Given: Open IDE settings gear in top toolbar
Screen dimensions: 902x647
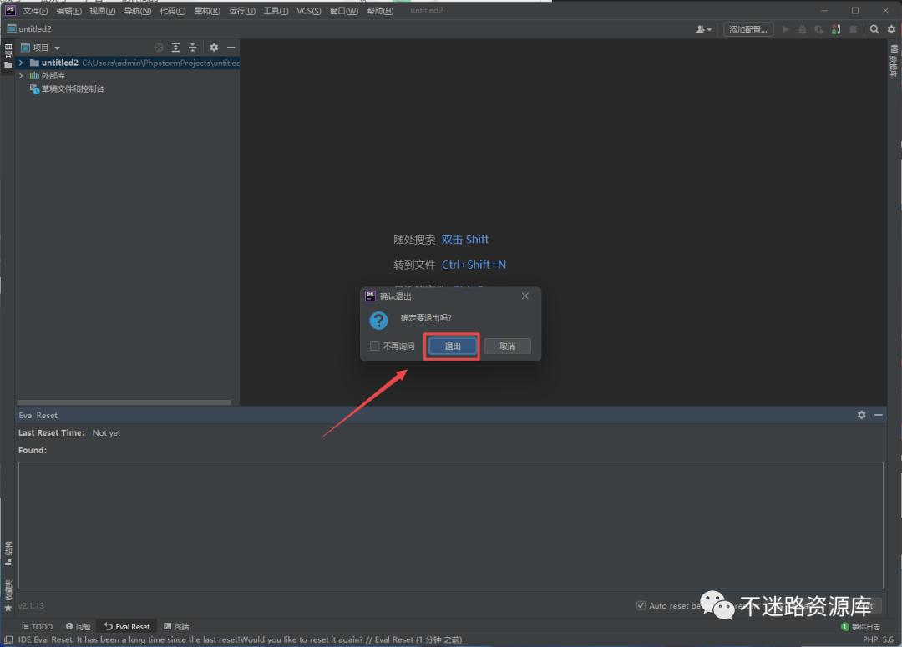Looking at the screenshot, I should (x=891, y=29).
